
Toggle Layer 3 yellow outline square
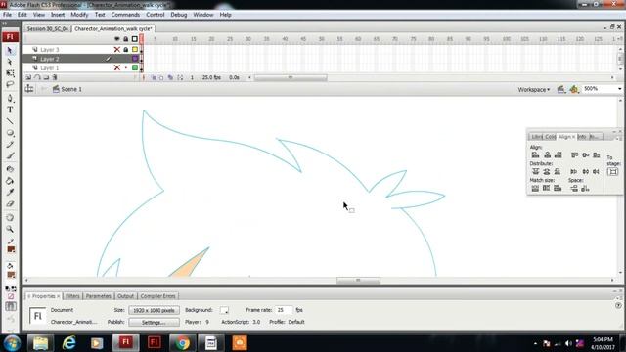pos(135,50)
